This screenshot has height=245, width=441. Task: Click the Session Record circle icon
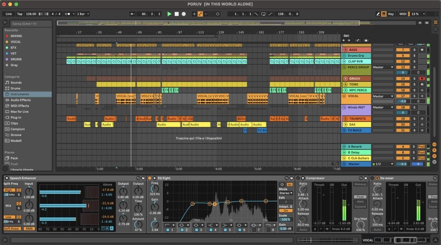point(217,14)
